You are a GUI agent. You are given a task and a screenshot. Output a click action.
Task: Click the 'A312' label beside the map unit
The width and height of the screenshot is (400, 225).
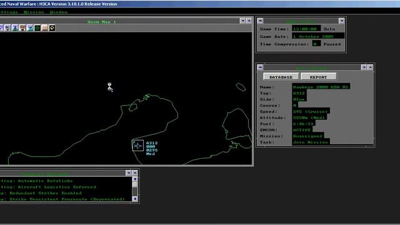point(152,143)
